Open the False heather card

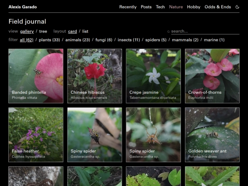point(36,135)
